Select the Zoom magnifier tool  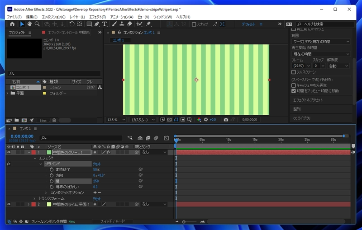click(x=37, y=24)
